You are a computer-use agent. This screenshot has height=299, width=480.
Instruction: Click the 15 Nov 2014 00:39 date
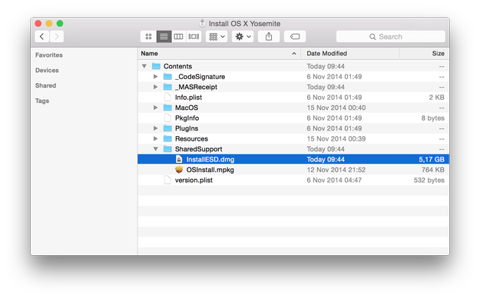tap(336, 139)
